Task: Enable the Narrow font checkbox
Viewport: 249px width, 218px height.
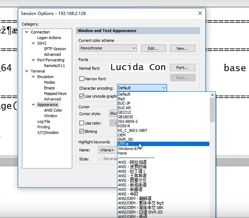Action: tap(82, 79)
